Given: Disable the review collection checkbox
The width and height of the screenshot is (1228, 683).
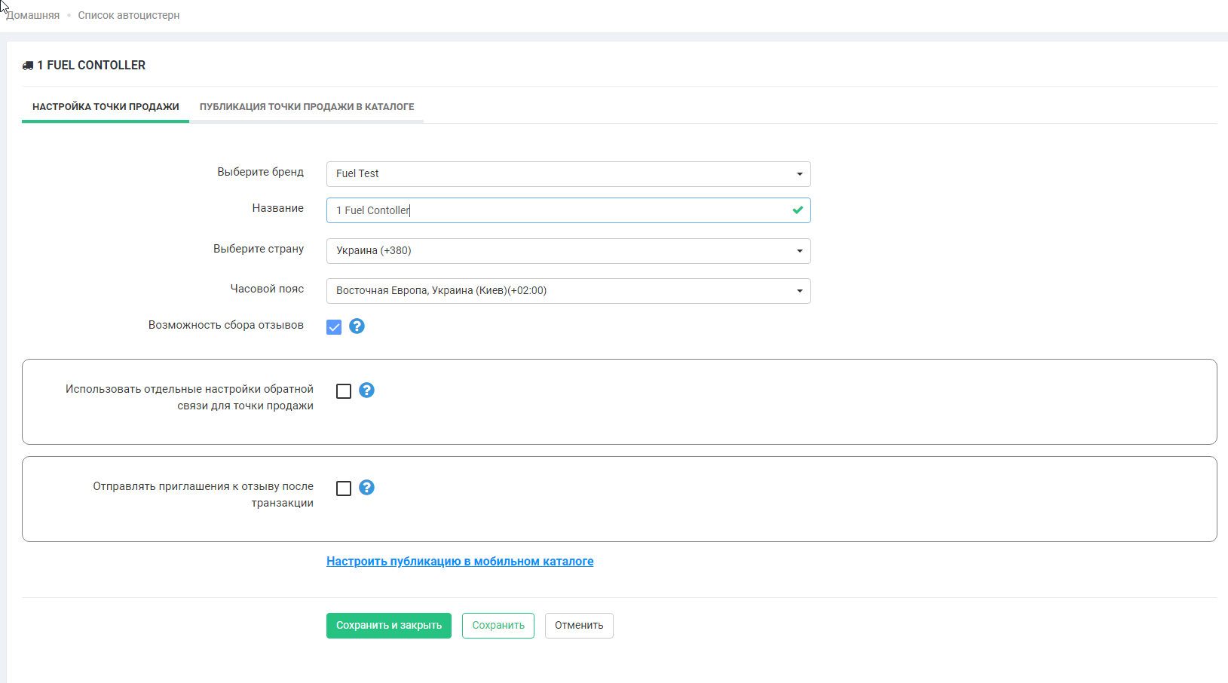Looking at the screenshot, I should (x=334, y=327).
